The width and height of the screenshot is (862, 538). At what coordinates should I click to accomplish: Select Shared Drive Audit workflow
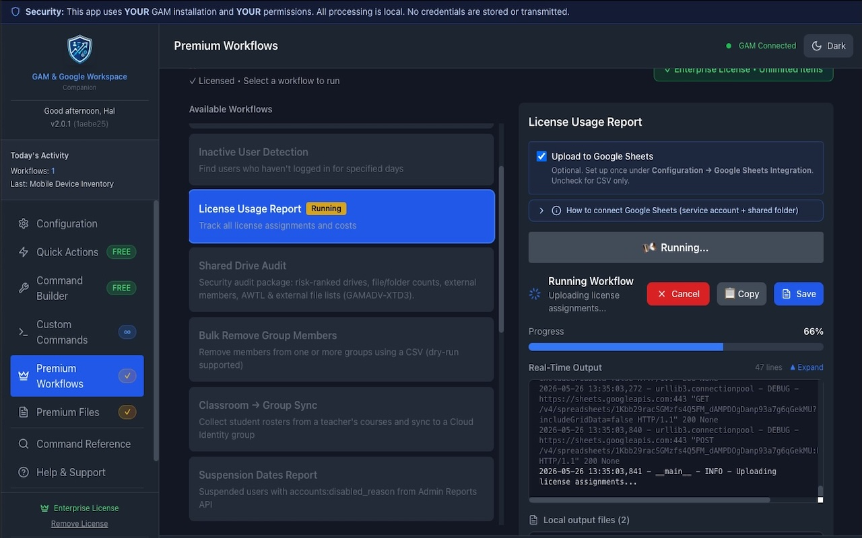click(x=341, y=280)
